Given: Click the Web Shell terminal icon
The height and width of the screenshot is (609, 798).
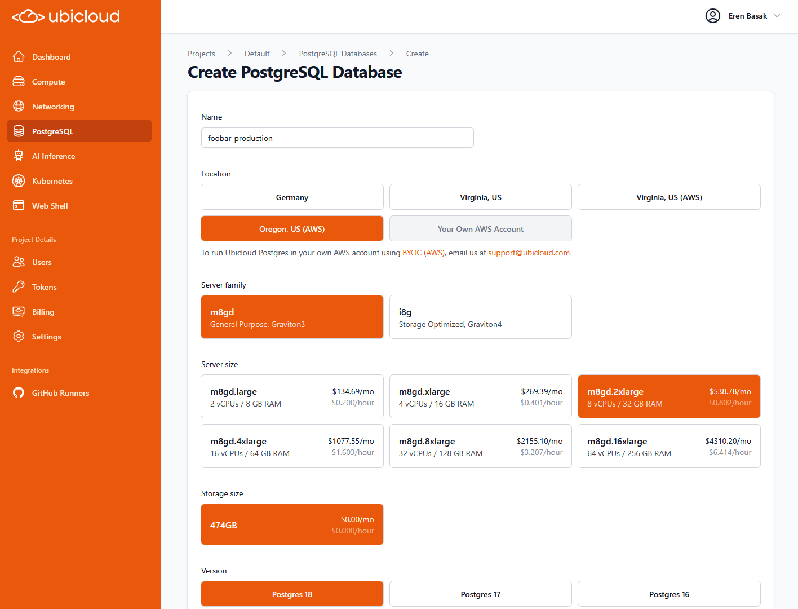Looking at the screenshot, I should coord(19,206).
